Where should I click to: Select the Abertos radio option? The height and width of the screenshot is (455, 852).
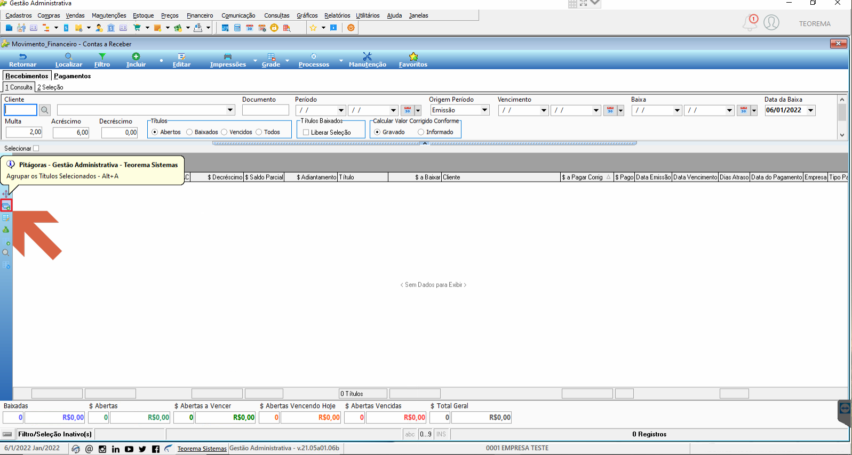click(x=155, y=132)
